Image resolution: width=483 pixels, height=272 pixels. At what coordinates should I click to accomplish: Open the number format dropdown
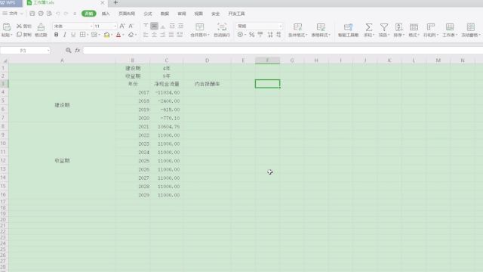point(280,26)
